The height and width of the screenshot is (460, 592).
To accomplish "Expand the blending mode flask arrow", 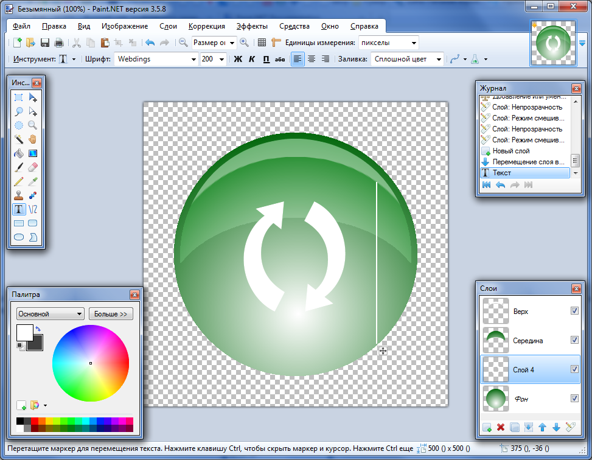I will pyautogui.click(x=486, y=59).
